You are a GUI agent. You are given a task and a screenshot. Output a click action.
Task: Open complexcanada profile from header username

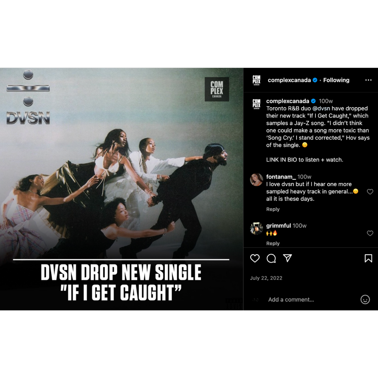(289, 80)
